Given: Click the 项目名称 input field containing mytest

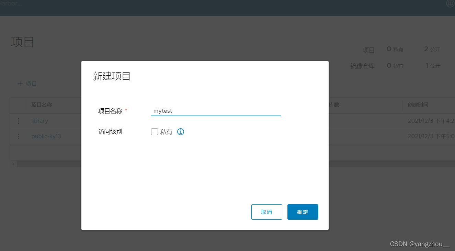Looking at the screenshot, I should [x=216, y=111].
